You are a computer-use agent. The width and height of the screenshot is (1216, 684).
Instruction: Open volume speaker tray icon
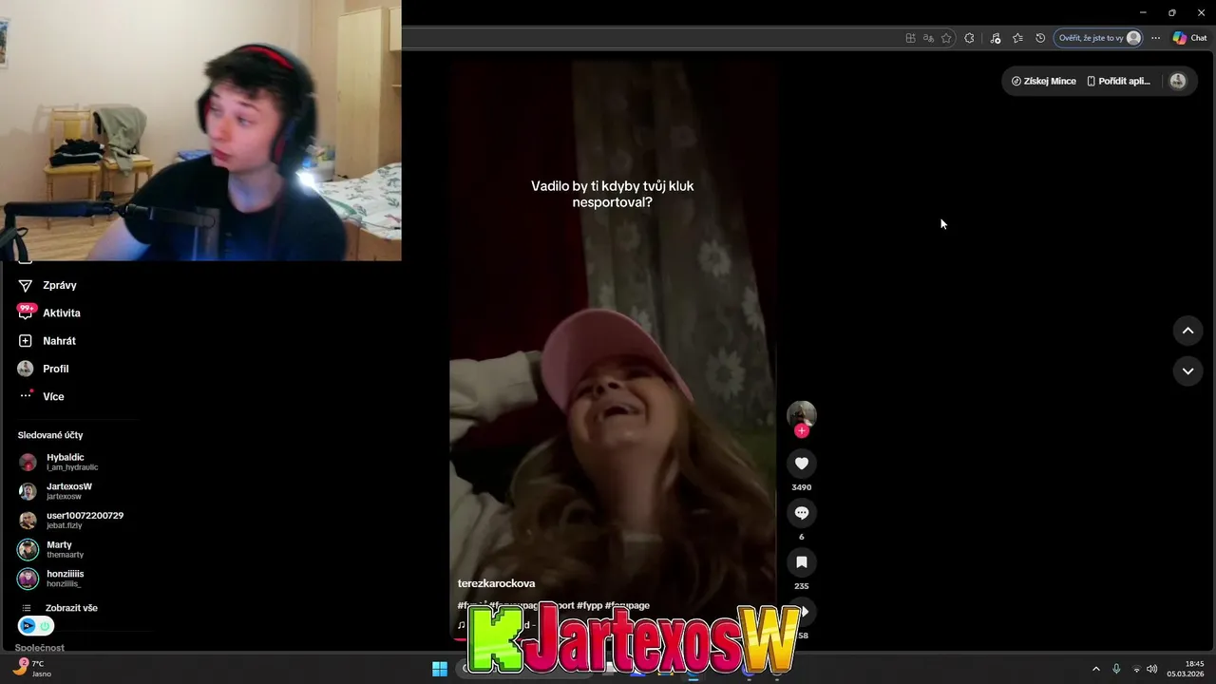(x=1152, y=669)
